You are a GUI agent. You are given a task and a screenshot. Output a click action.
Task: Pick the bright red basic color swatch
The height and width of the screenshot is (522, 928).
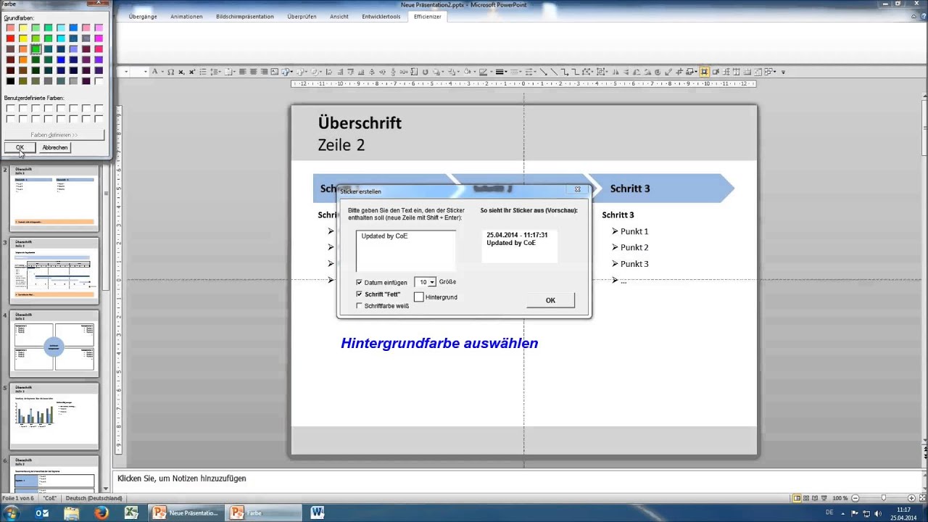point(10,38)
